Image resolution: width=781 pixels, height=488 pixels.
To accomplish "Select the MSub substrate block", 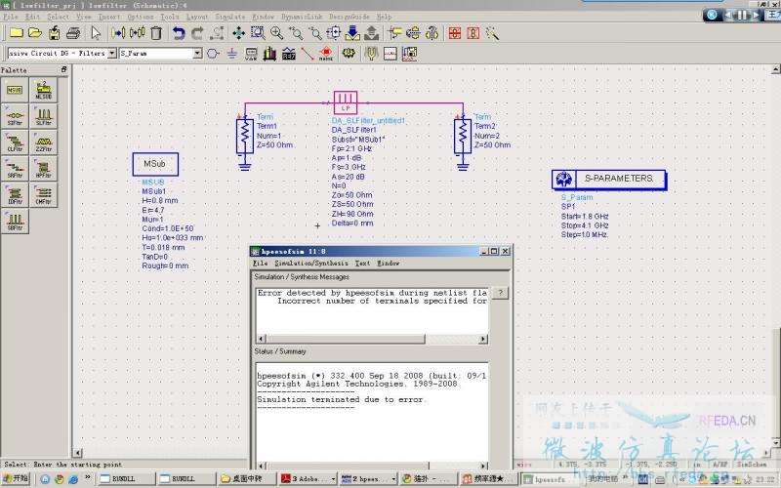I will (x=155, y=164).
